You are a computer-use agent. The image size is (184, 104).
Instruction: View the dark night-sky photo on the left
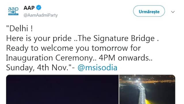click(62, 89)
